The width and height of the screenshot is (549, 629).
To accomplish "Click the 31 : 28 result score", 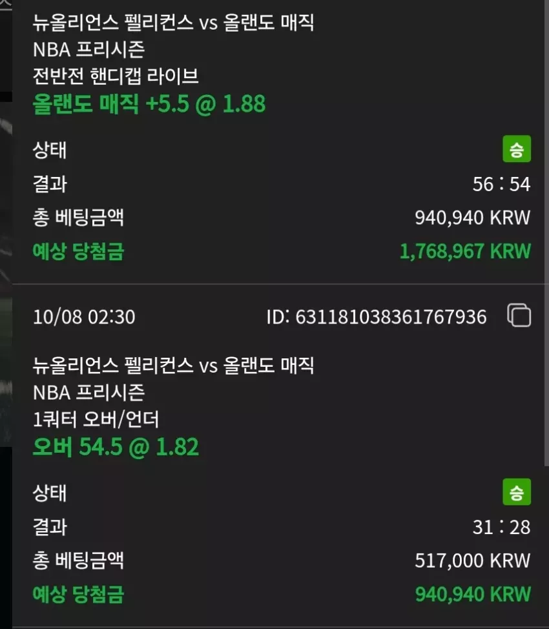I will (x=501, y=527).
